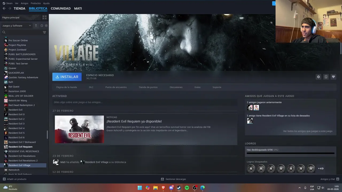
Task: Click the add product plus icon
Action: coord(4,179)
